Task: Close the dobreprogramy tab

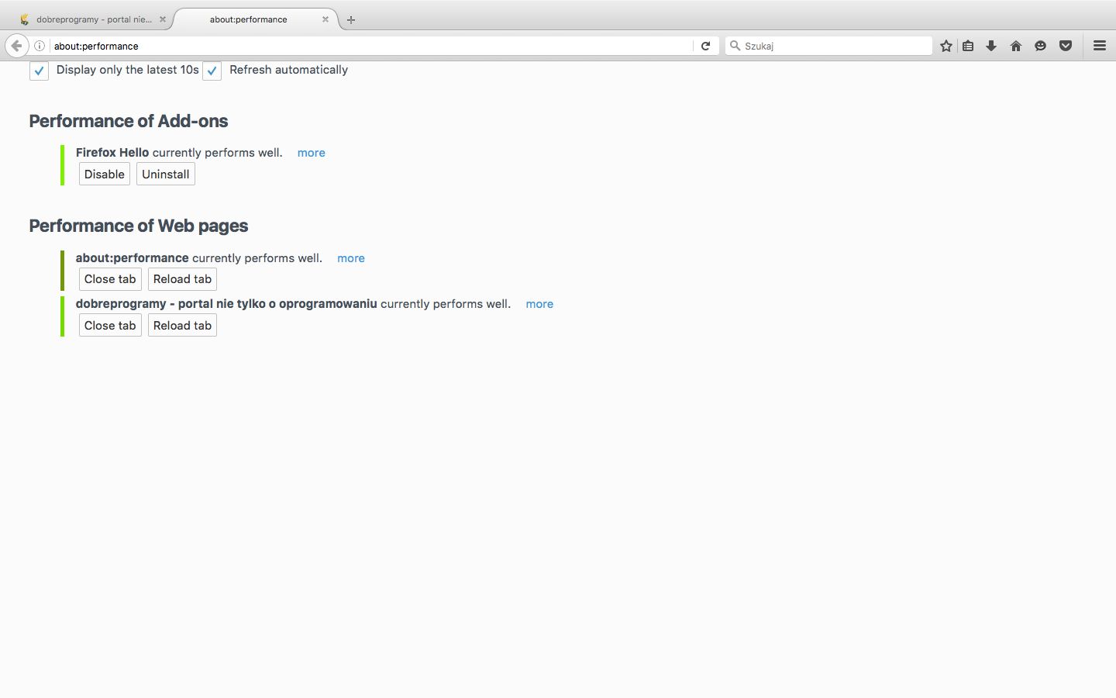Action: tap(163, 19)
